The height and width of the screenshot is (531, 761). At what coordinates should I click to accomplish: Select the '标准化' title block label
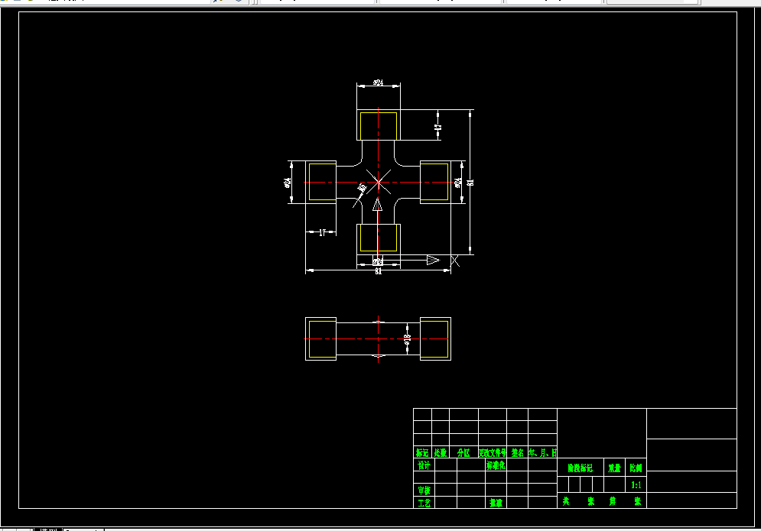click(496, 465)
